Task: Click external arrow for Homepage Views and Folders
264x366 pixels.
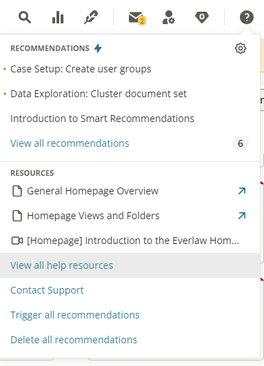Action: [x=242, y=216]
